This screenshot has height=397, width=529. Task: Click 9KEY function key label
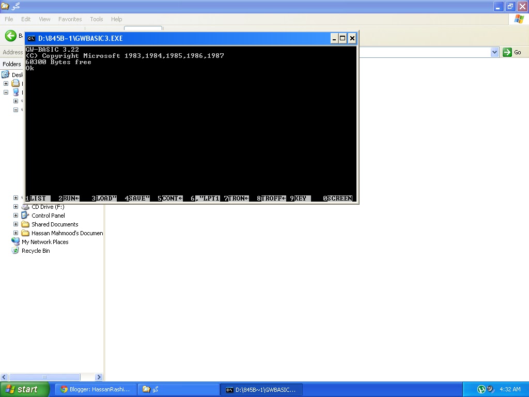(x=300, y=198)
